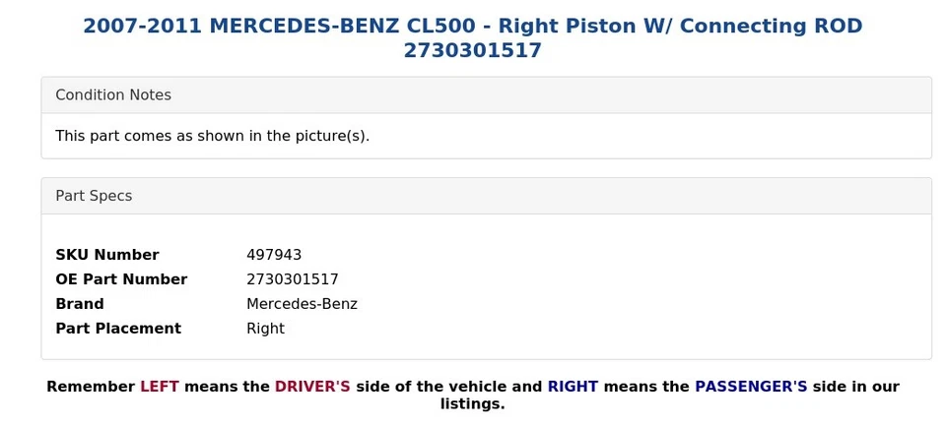Click the Mercedes-Benz brand value

point(302,304)
